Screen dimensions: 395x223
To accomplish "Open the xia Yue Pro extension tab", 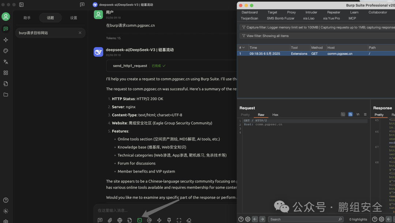I will [x=331, y=18].
